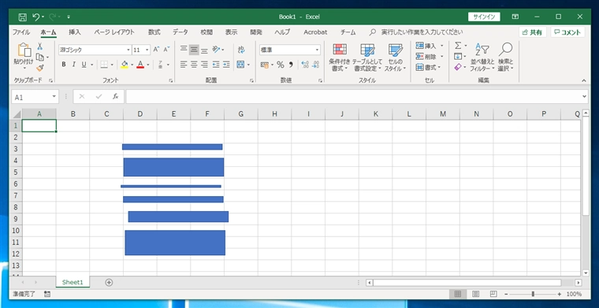Open the ページレイアウト ribbon tab

point(114,32)
